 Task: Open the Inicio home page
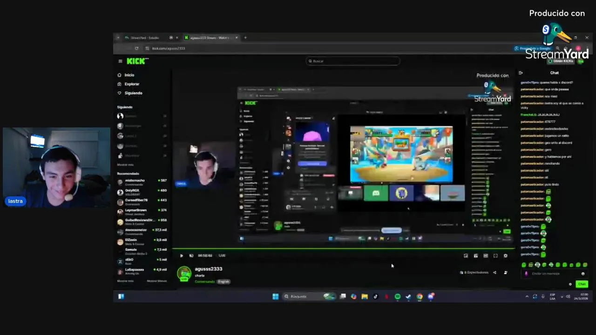click(x=126, y=75)
